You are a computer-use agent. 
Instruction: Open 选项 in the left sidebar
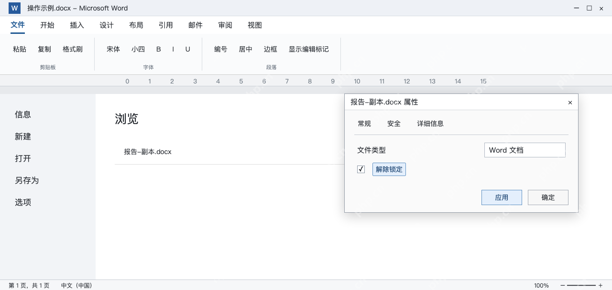coord(23,202)
